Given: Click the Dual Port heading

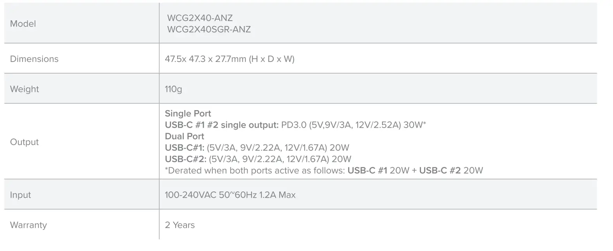Looking at the screenshot, I should pyautogui.click(x=185, y=136).
